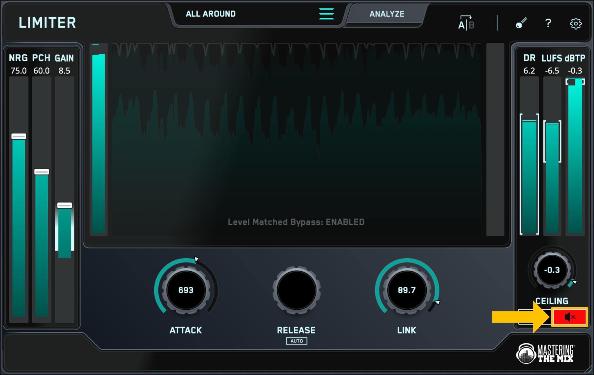
Task: Click the waveform display area
Action: (296, 139)
